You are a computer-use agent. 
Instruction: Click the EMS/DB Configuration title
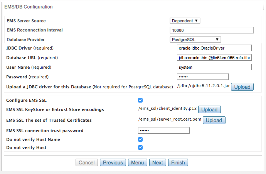tap(29, 7)
